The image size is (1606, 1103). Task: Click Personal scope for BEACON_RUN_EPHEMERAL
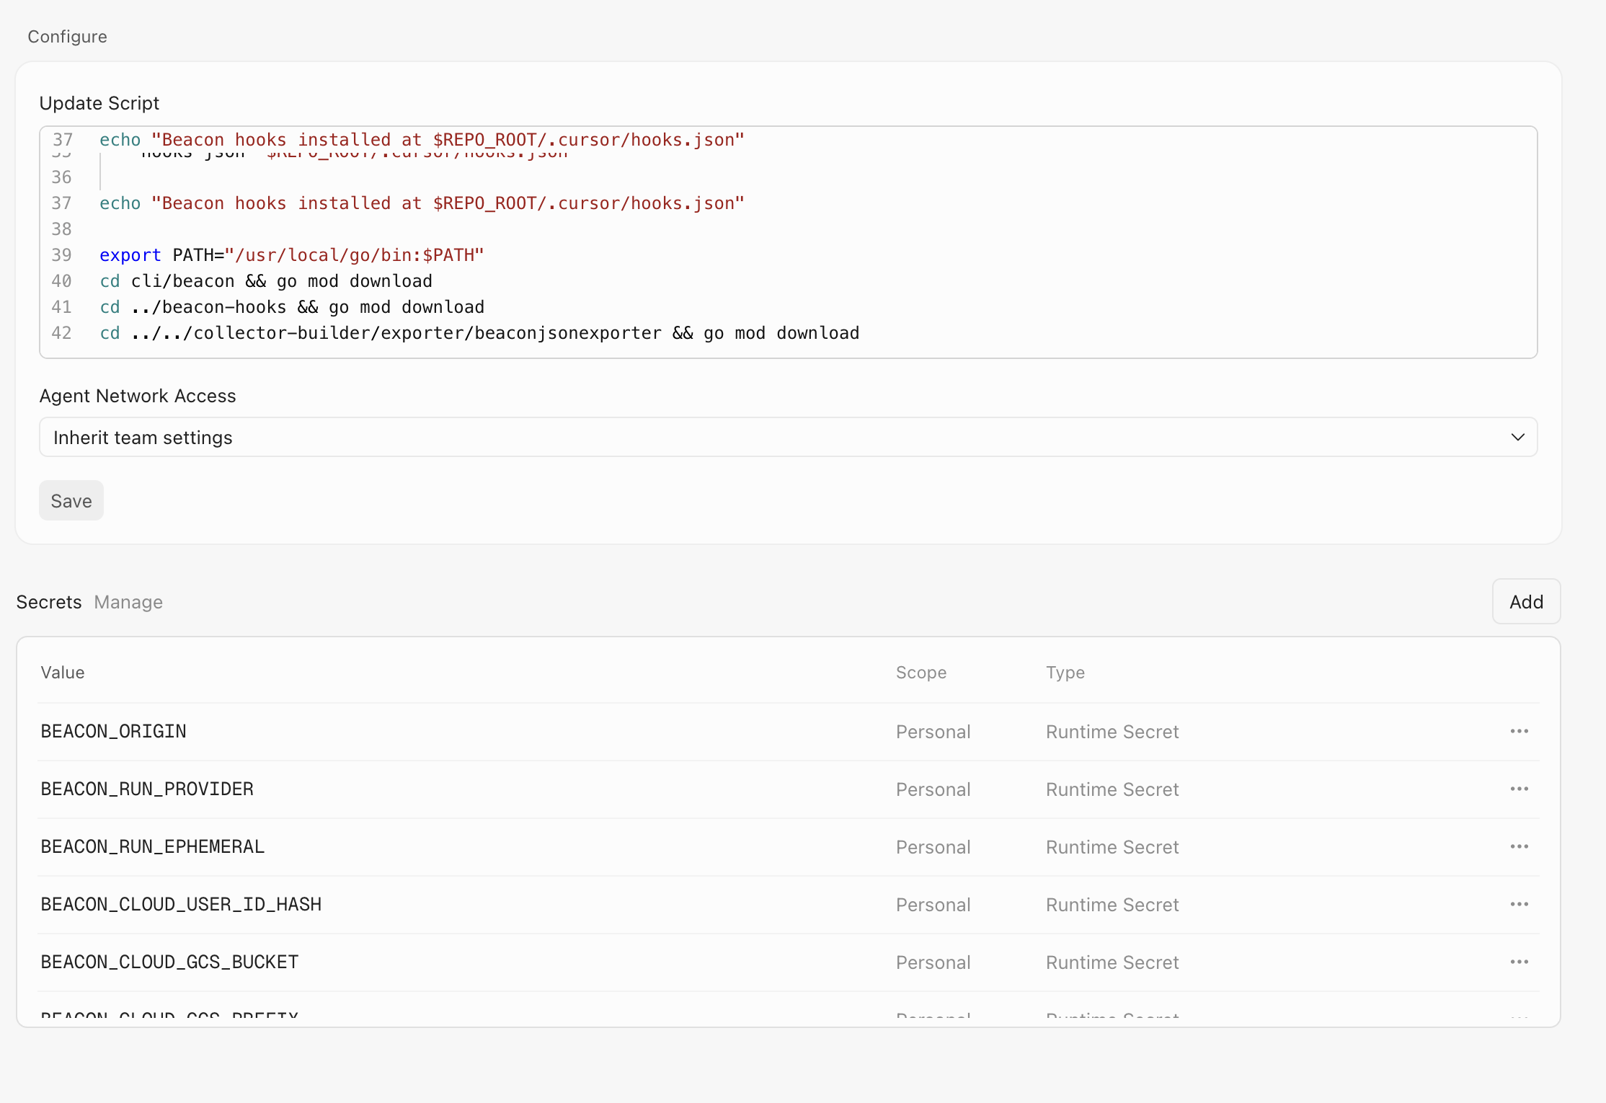933,847
